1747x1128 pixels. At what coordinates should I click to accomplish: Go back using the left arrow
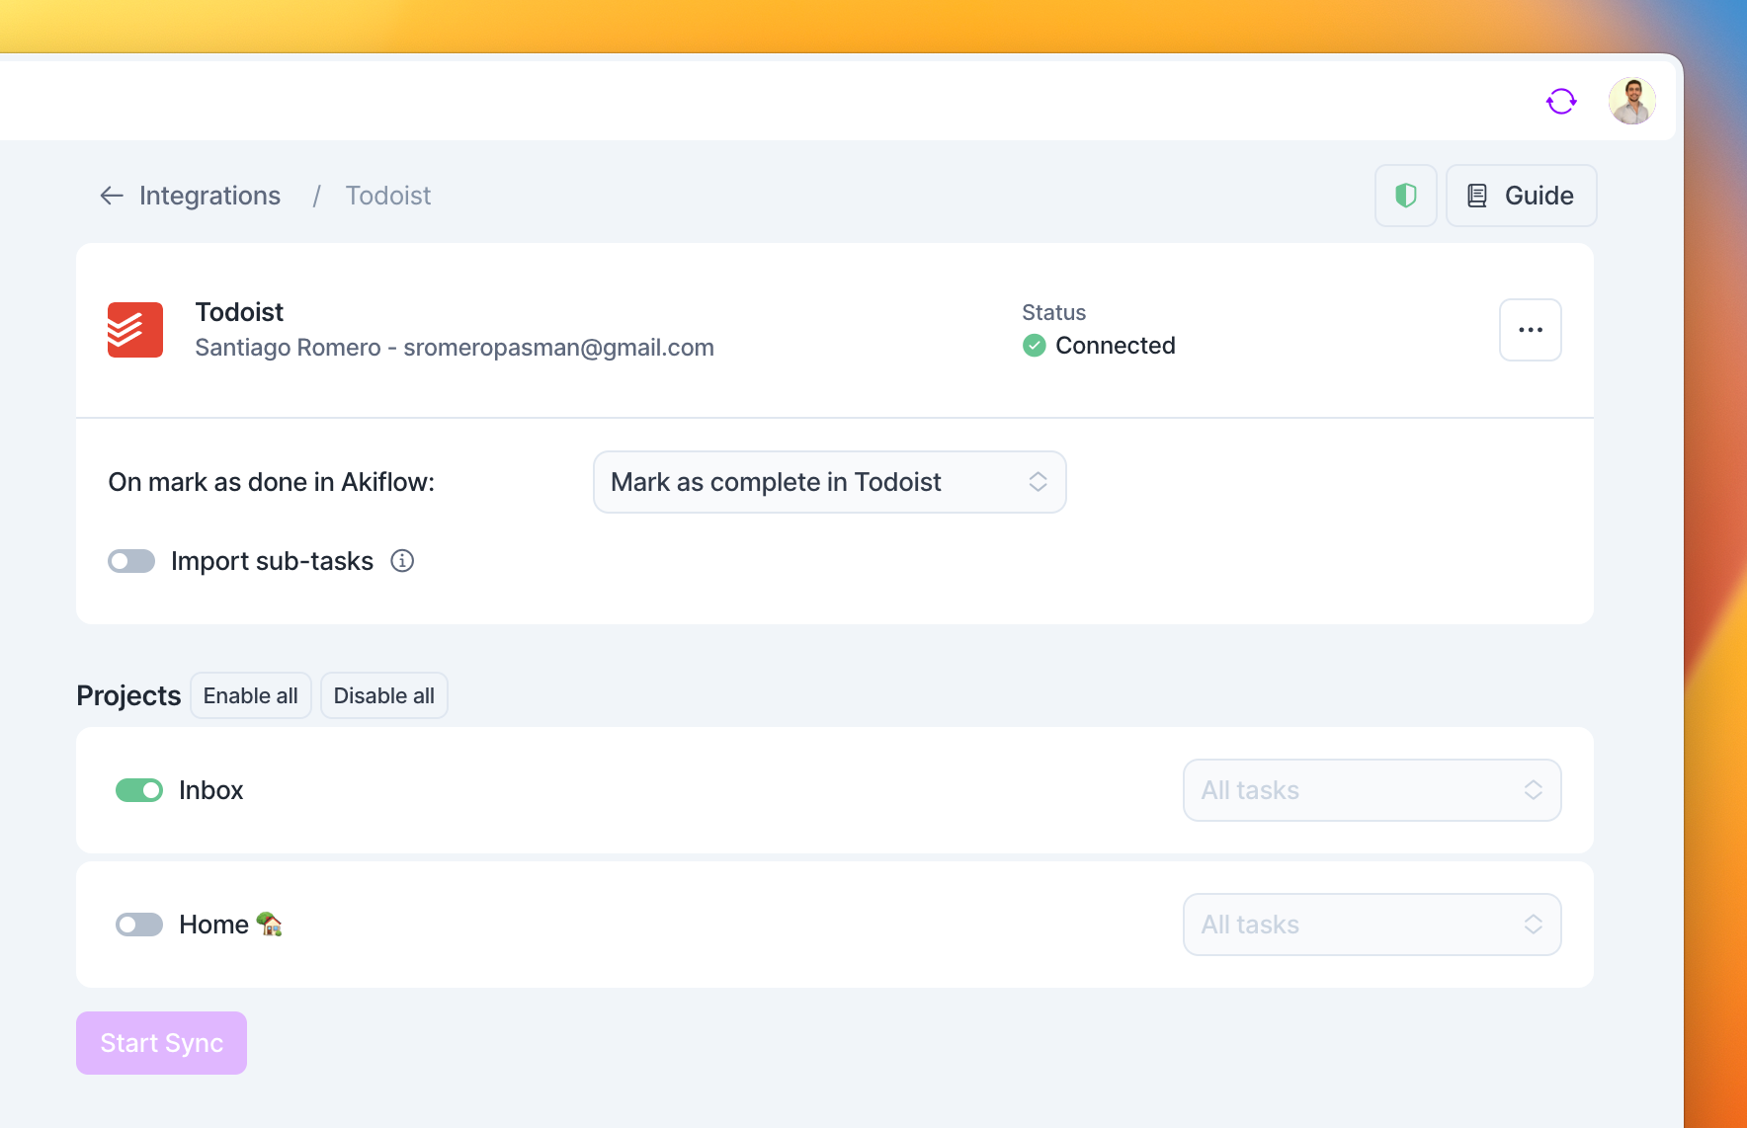[112, 196]
